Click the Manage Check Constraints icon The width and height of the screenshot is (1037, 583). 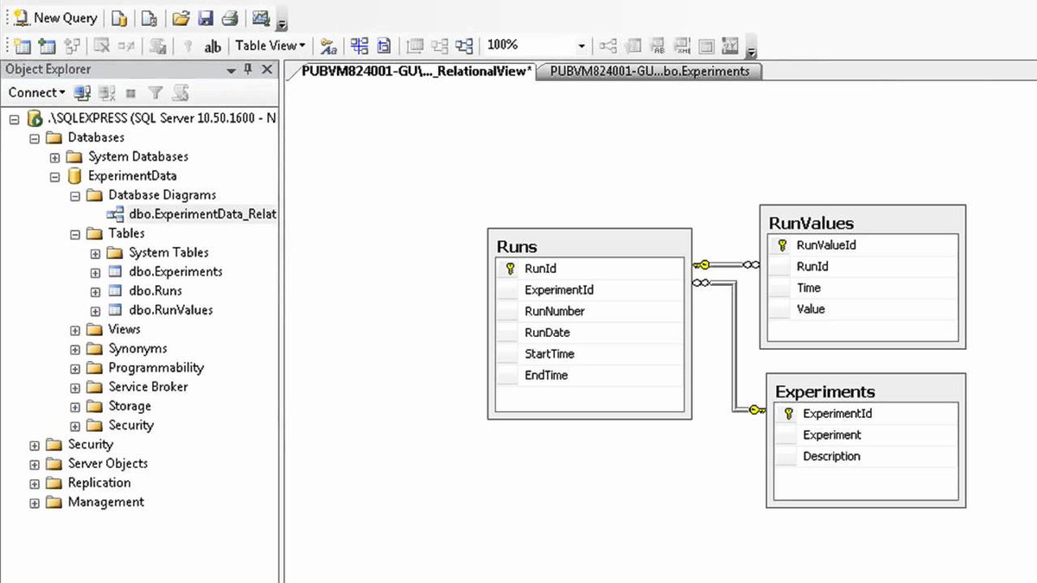point(707,46)
